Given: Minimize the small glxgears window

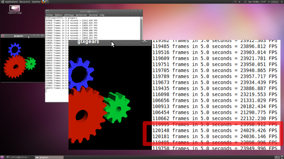Looking at the screenshot, I should coord(34,36).
